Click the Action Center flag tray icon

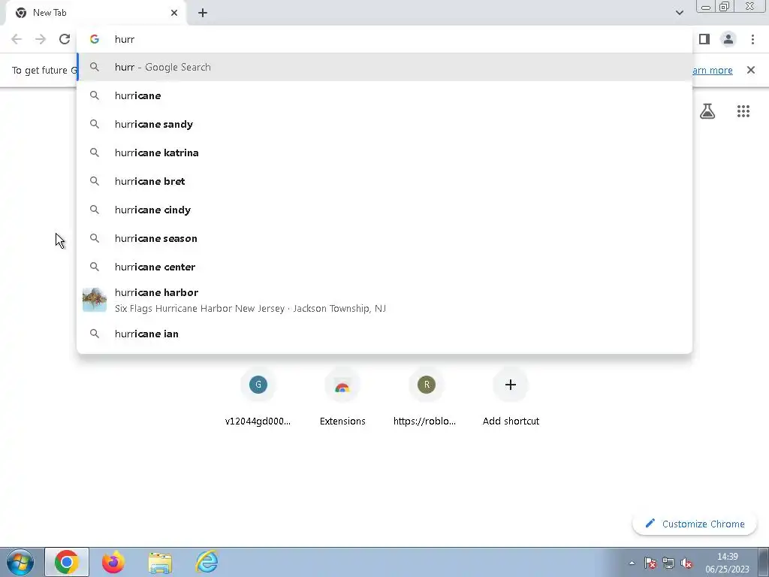(x=650, y=563)
